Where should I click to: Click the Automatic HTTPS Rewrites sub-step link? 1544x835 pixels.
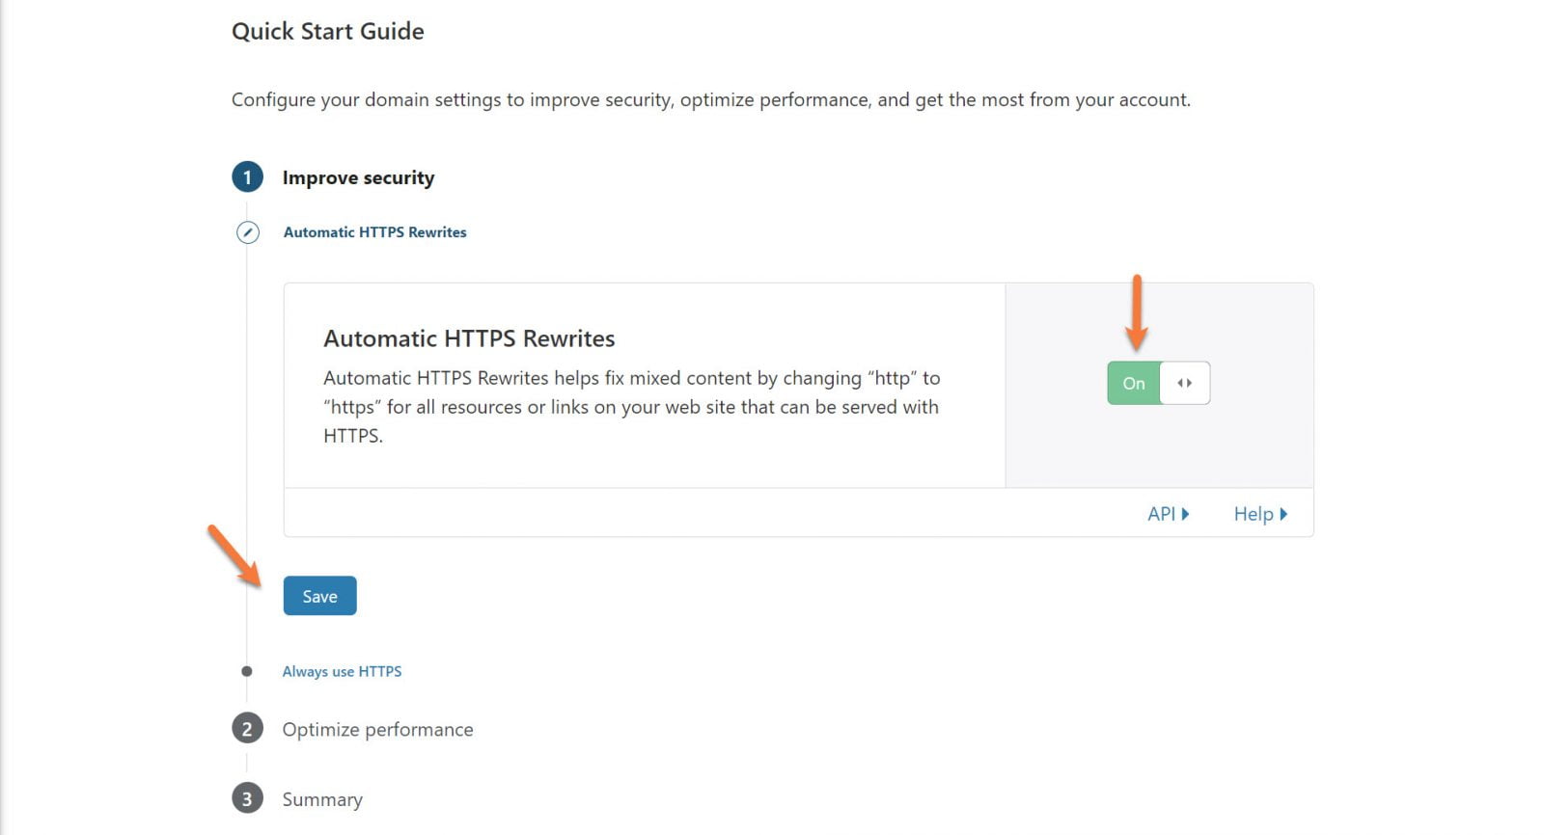click(374, 232)
